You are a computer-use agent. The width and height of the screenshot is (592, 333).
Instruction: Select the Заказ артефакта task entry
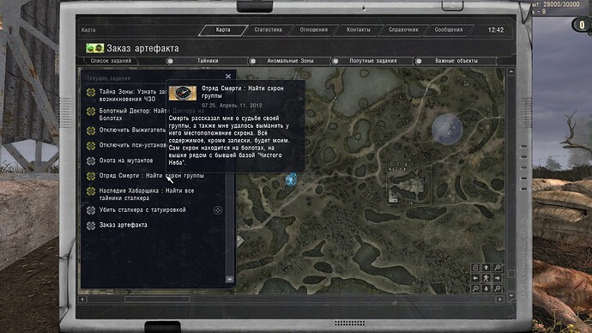click(123, 225)
